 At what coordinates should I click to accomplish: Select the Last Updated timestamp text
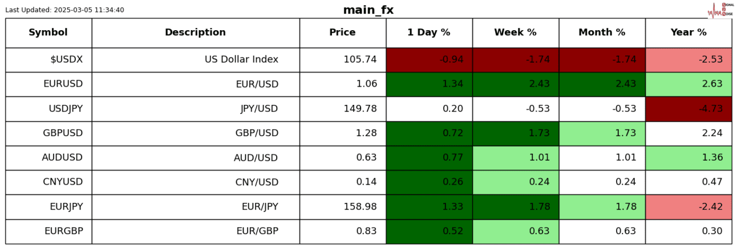coord(64,10)
